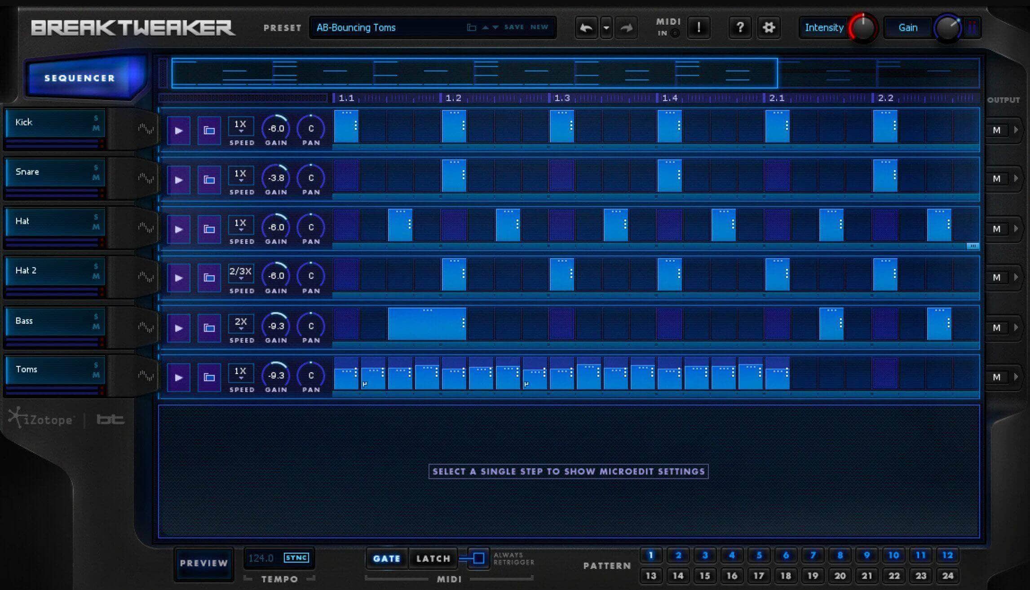Click timeline marker 1.3
The width and height of the screenshot is (1030, 590).
pos(561,98)
